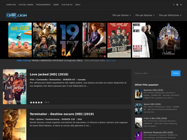The height and width of the screenshot is (140, 187).
Task: Open the Last Christmas poster
Action: coord(169,40)
